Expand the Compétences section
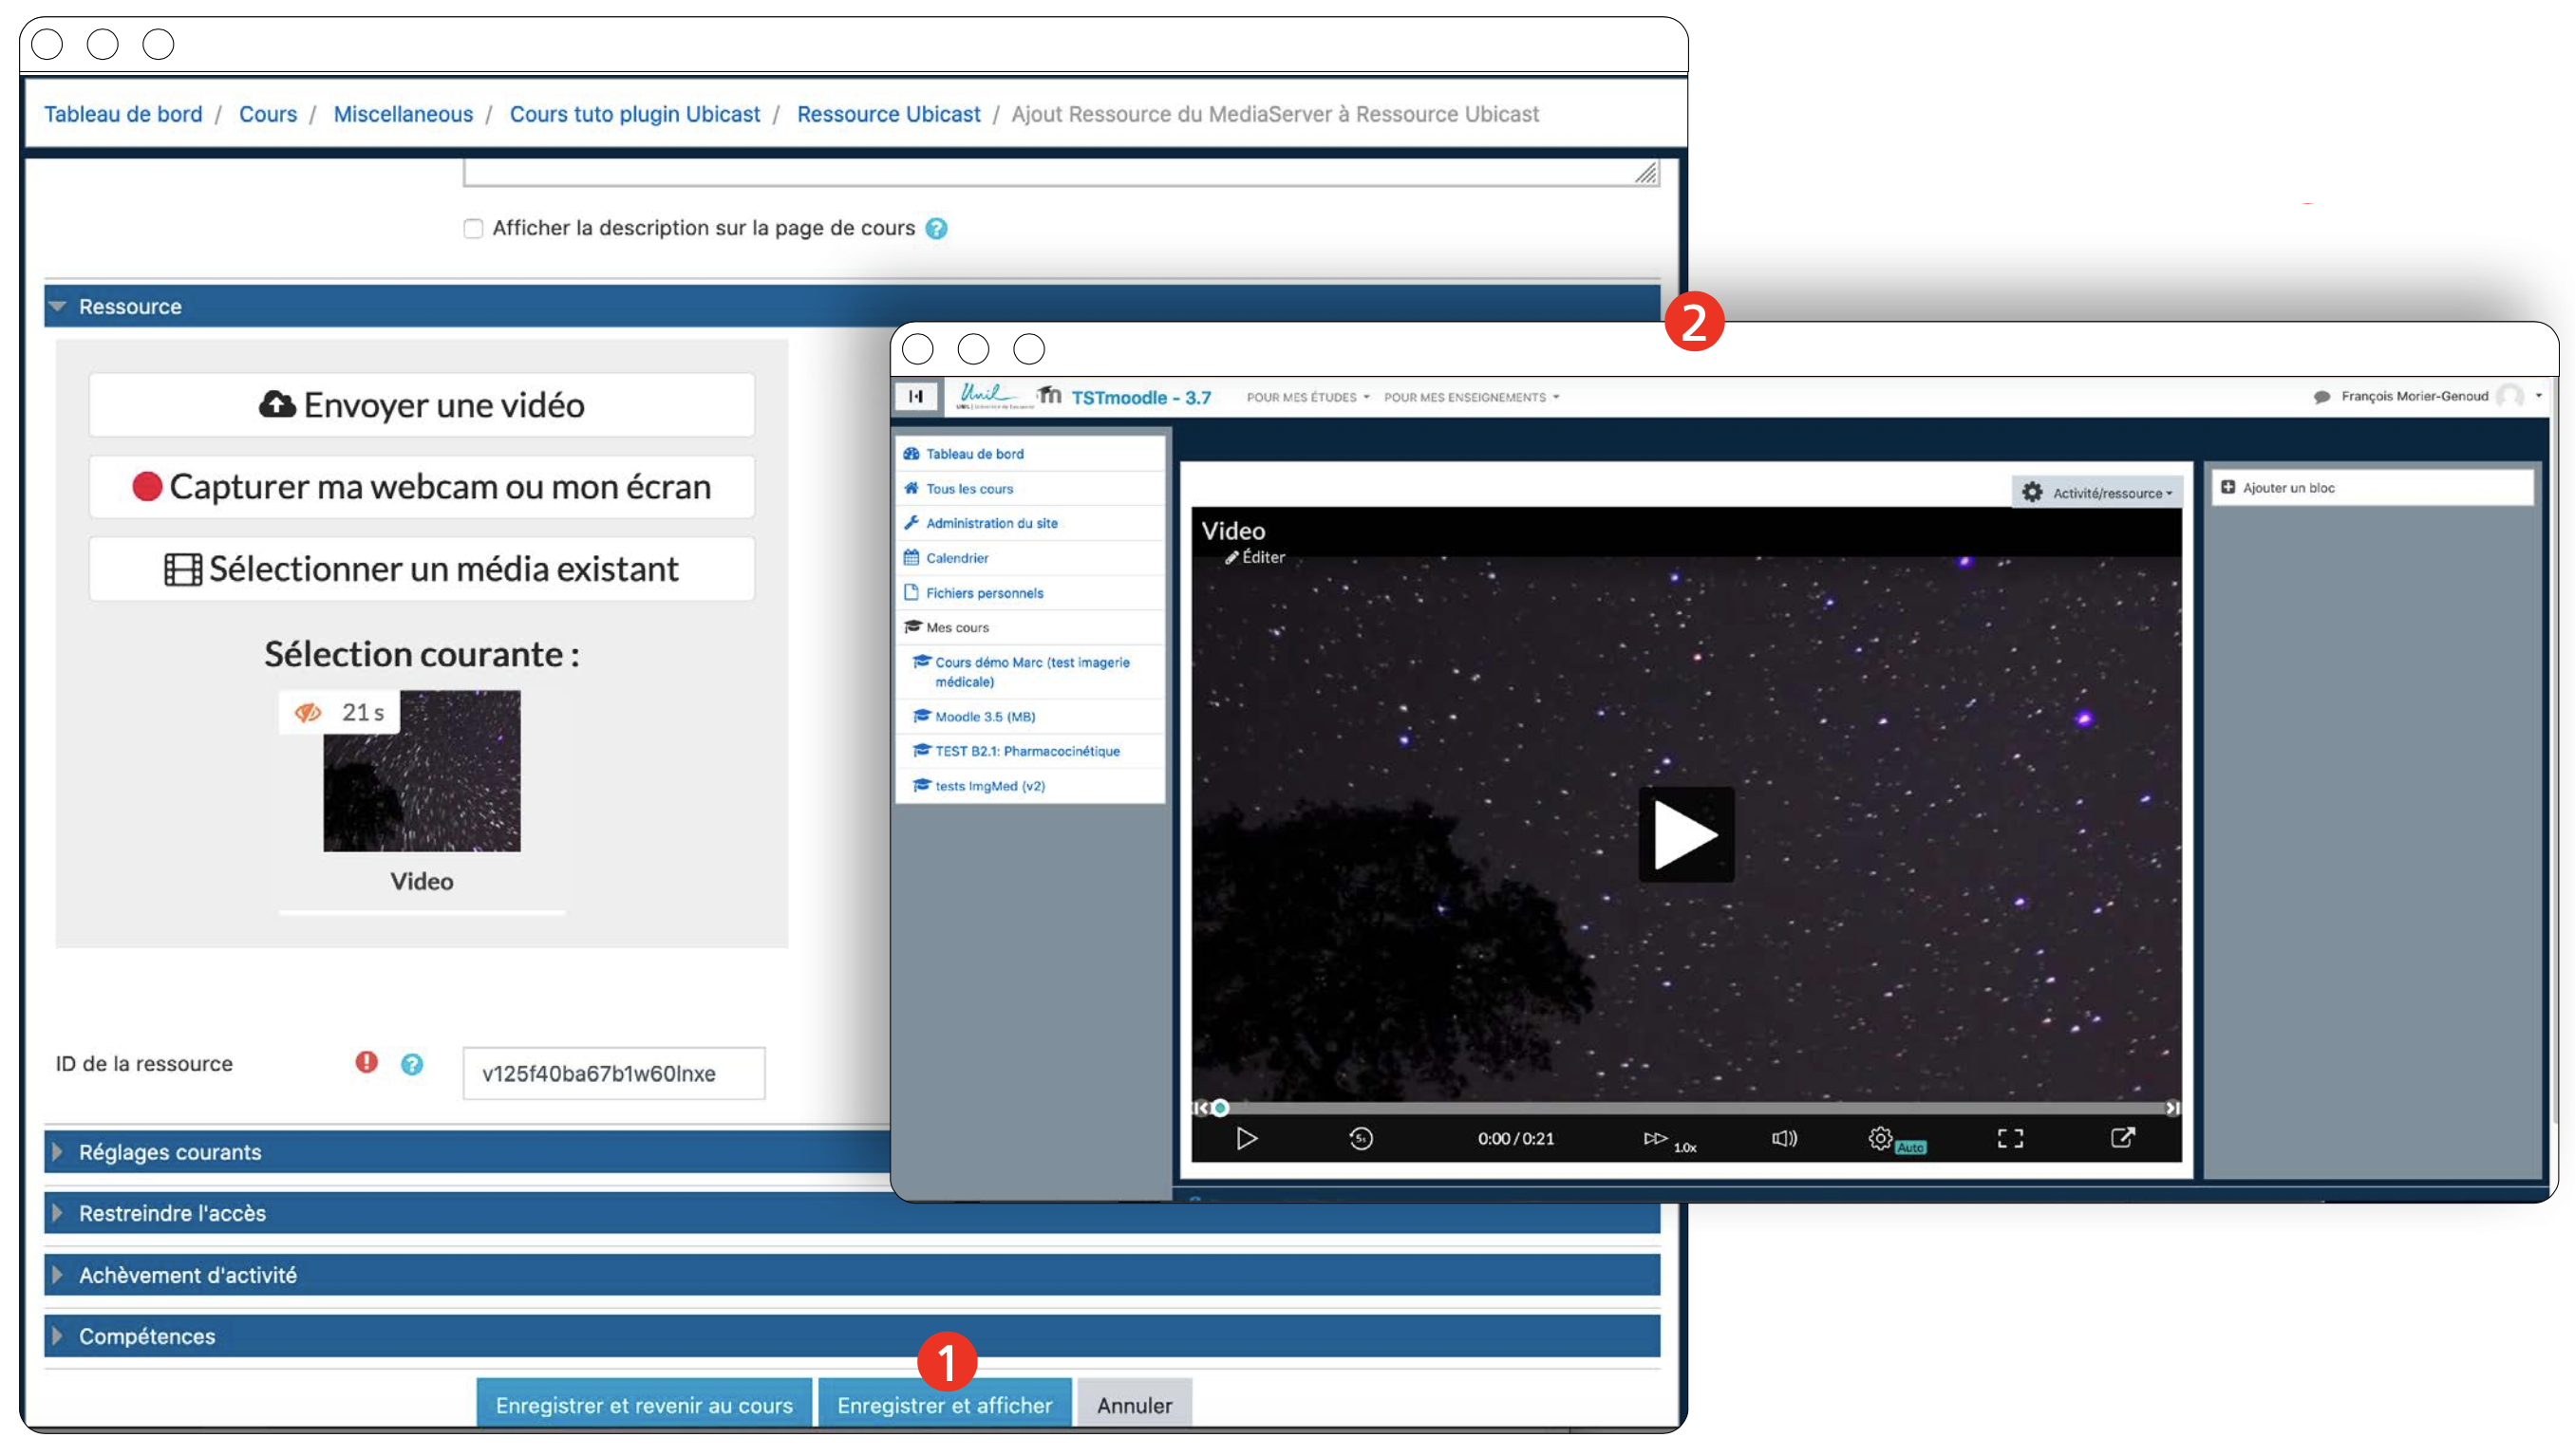2575x1456 pixels. tap(146, 1336)
